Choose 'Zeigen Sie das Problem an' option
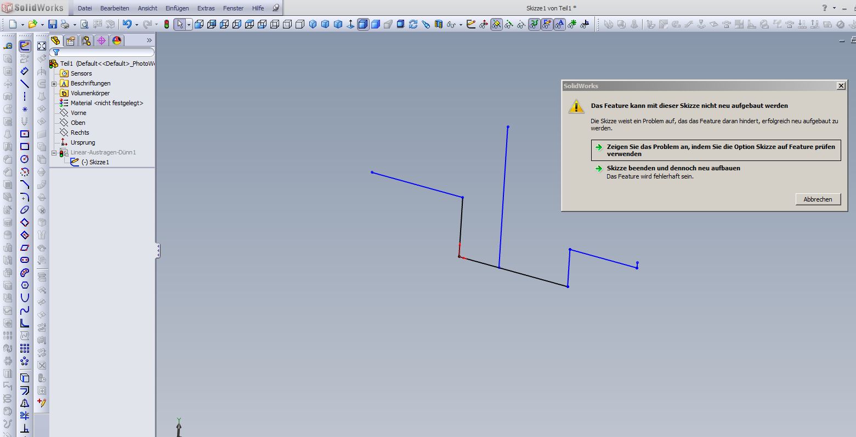Image resolution: width=856 pixels, height=437 pixels. pyautogui.click(x=716, y=151)
